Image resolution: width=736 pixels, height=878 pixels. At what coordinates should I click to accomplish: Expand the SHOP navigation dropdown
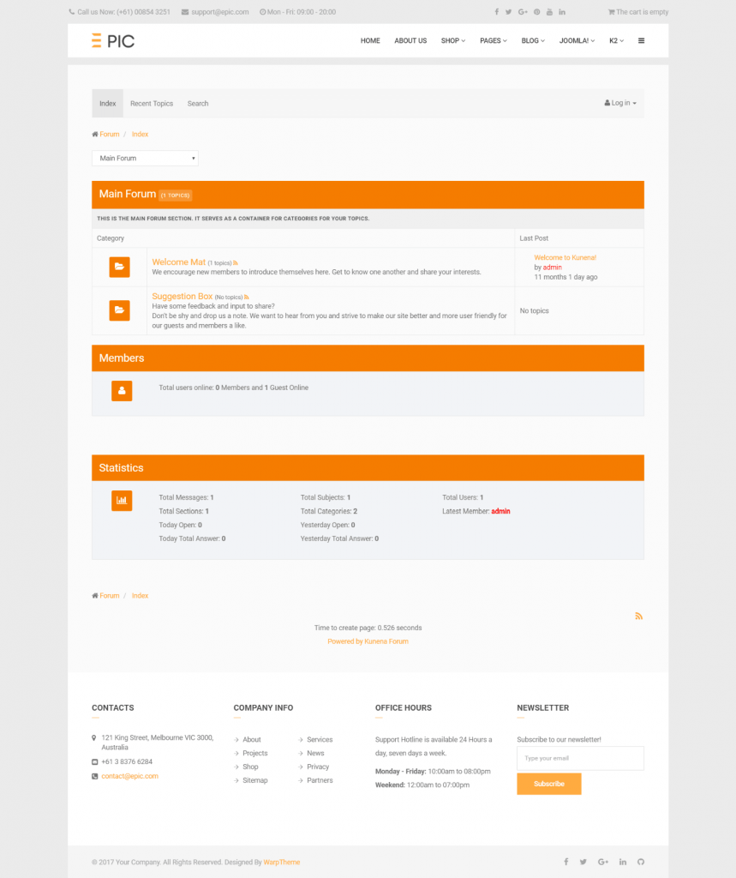pyautogui.click(x=452, y=40)
